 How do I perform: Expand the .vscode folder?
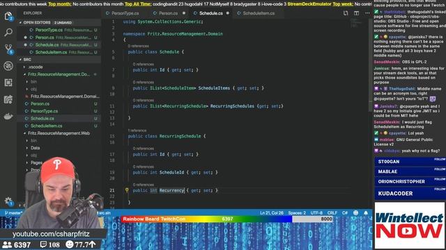[36, 67]
